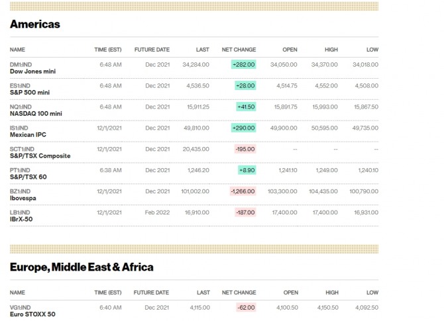This screenshot has width=444, height=321.
Task: Open the Euro STOXX 50 link
Action: [32, 314]
